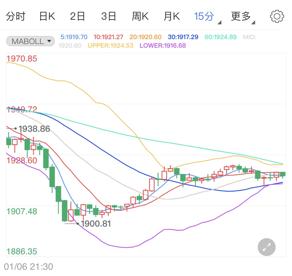
Task: Switch to the 日K tab
Action: (47, 16)
